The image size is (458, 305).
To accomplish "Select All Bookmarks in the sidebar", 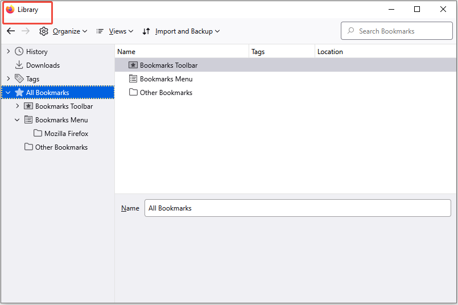I will click(57, 92).
